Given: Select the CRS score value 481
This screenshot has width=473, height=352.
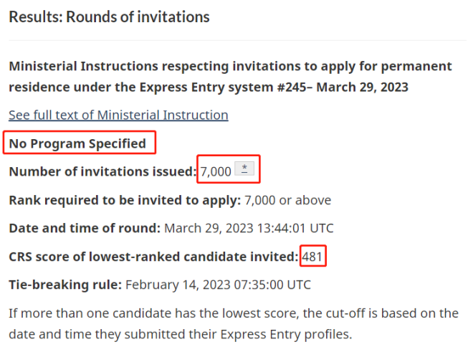Looking at the screenshot, I should 312,257.
